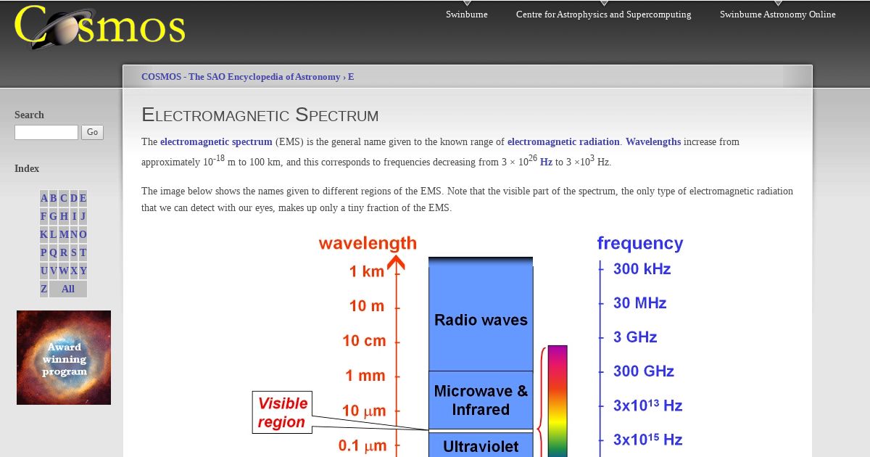
Task: Open index letter K
Action: point(44,234)
